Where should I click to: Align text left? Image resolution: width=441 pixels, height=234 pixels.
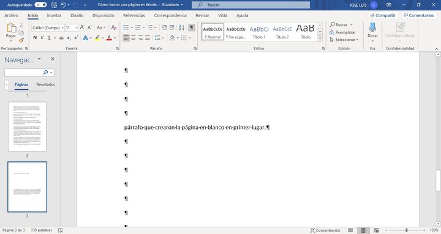[x=126, y=38]
